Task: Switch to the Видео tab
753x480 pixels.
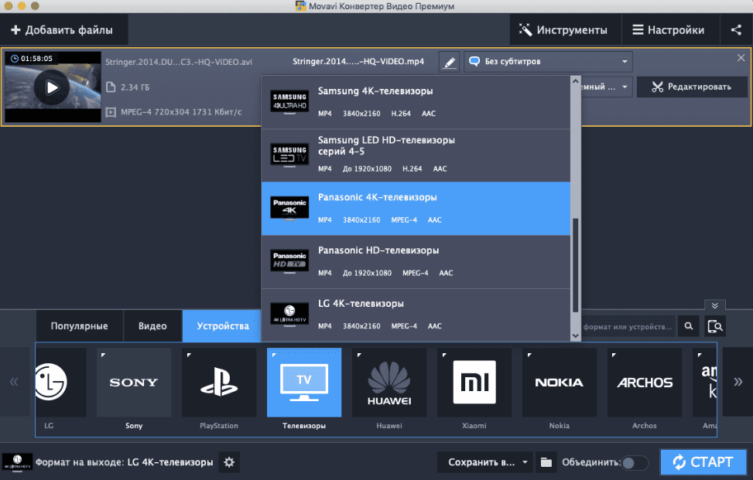Action: (152, 326)
